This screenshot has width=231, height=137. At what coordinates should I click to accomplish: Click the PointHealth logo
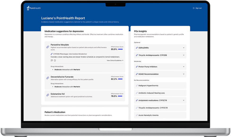34,8
